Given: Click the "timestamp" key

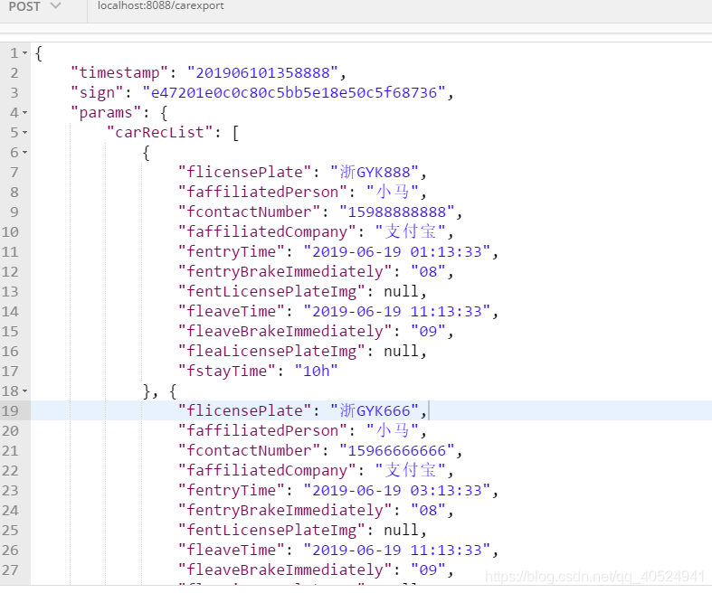Looking at the screenshot, I should (x=119, y=72).
